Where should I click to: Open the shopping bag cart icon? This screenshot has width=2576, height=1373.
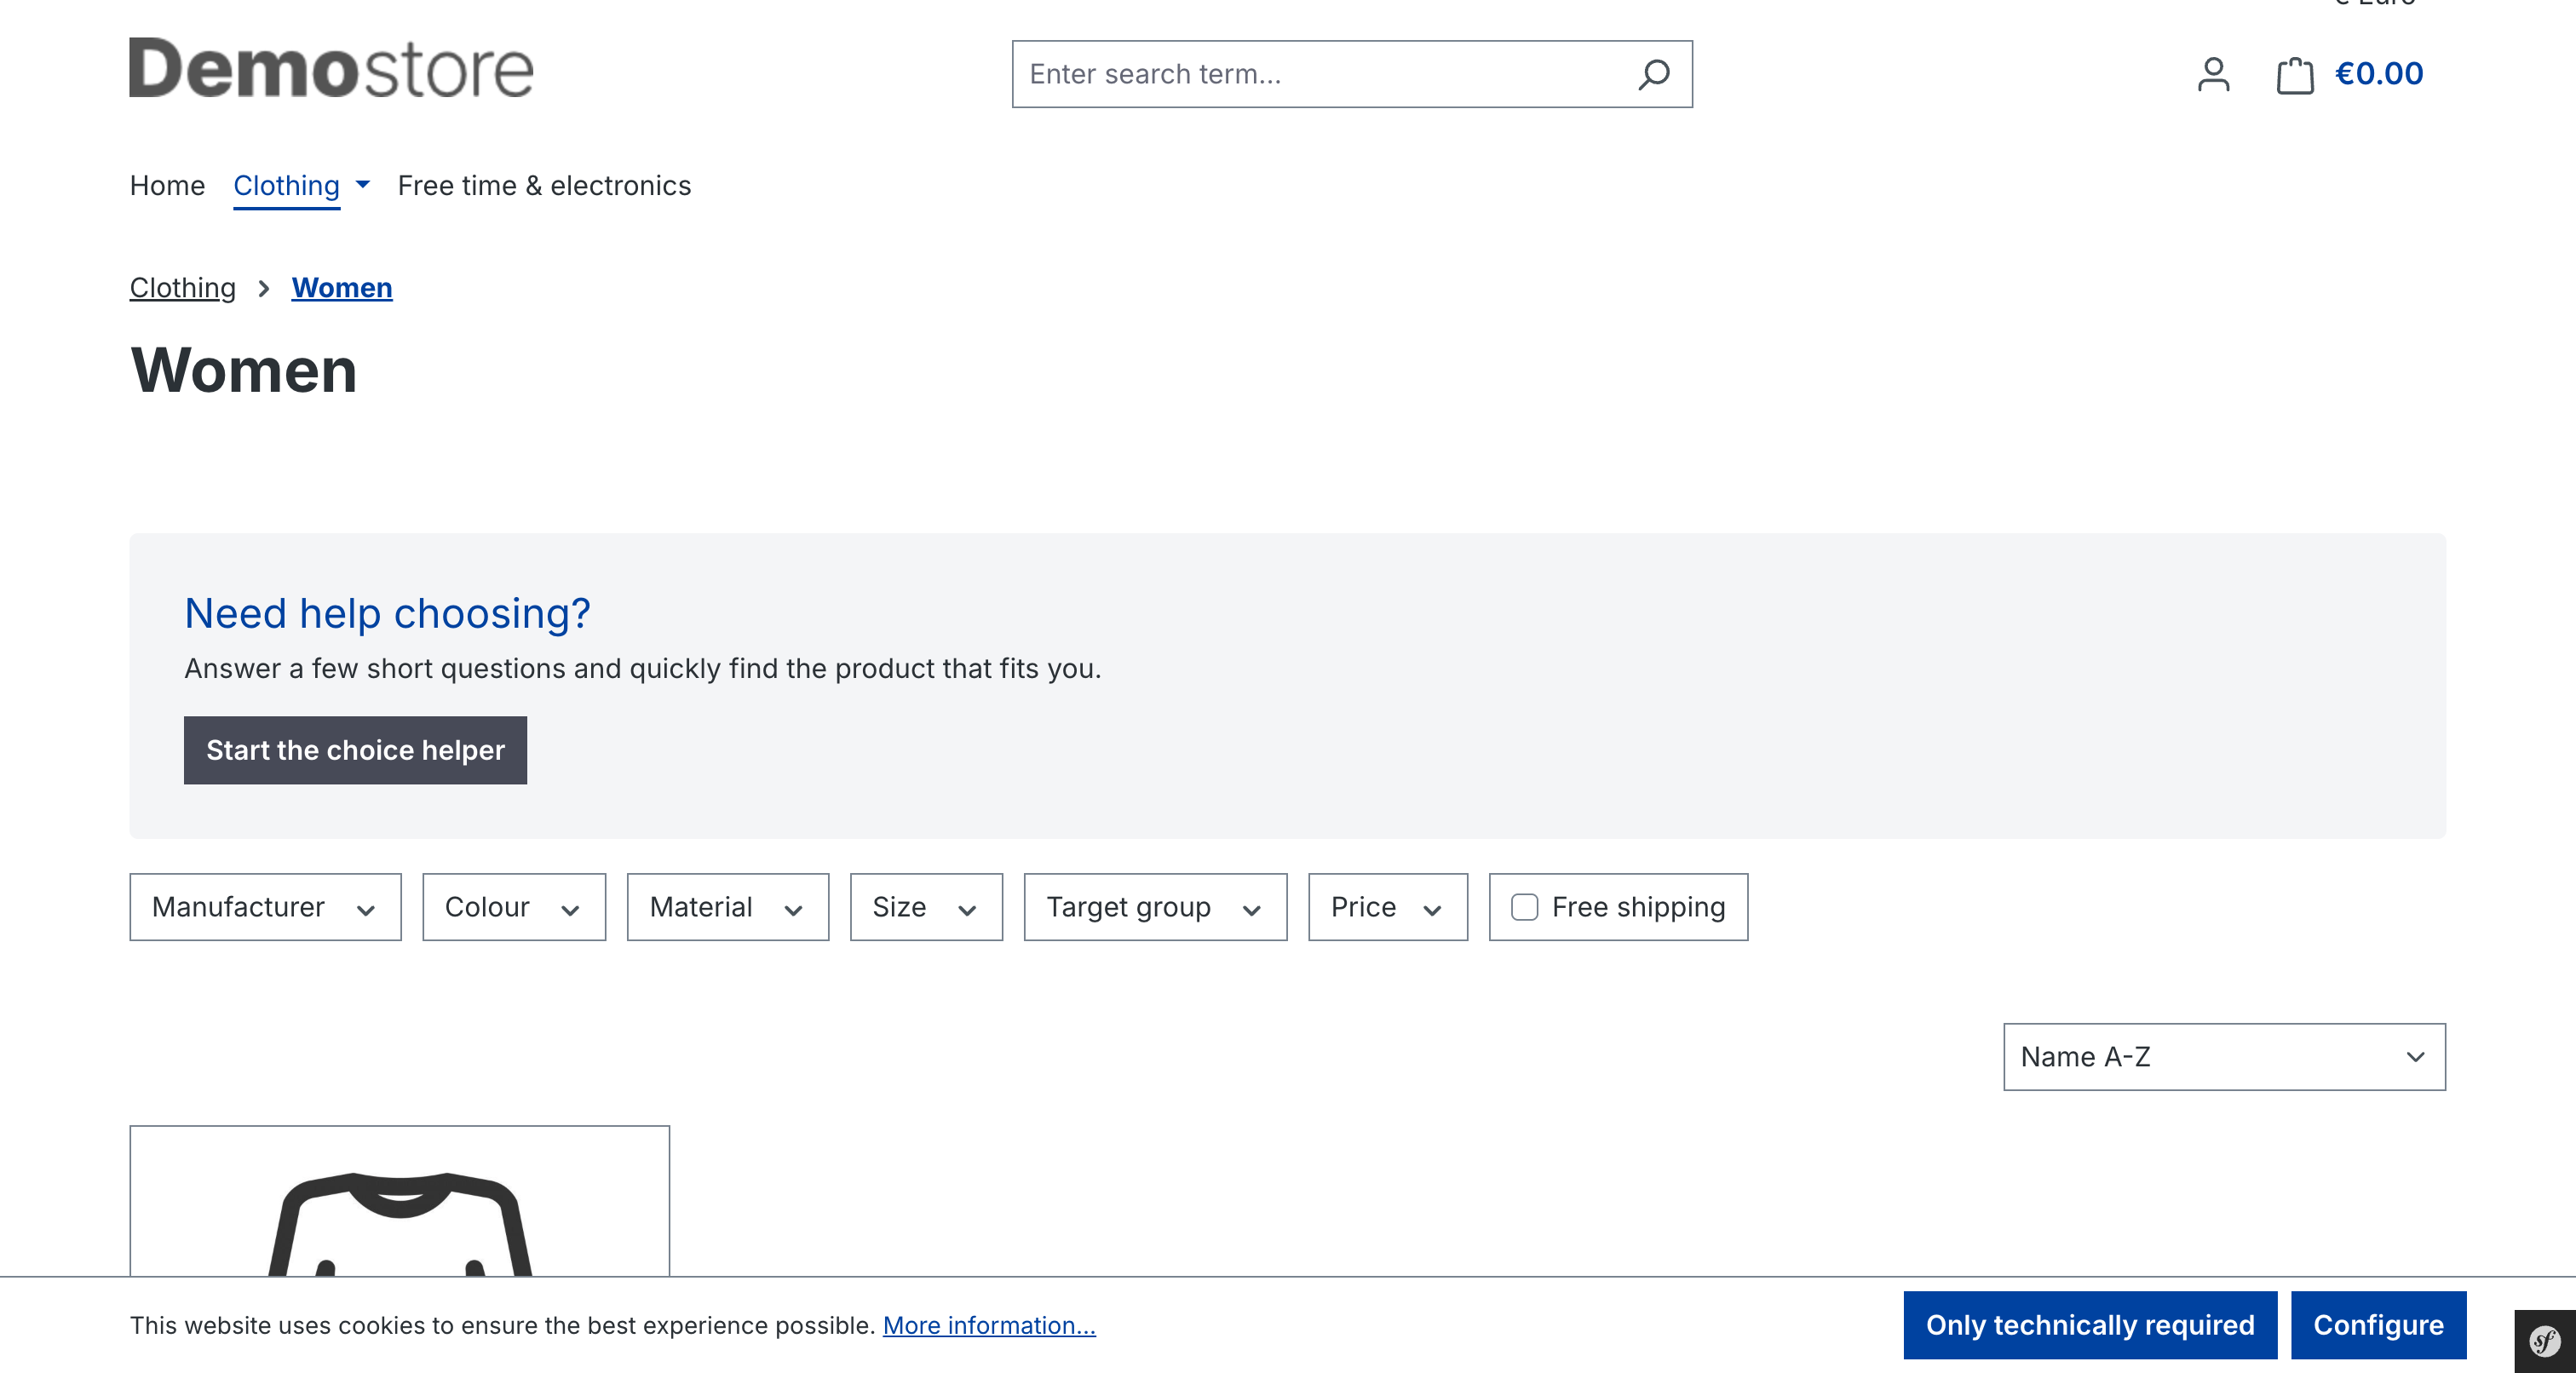click(x=2294, y=75)
